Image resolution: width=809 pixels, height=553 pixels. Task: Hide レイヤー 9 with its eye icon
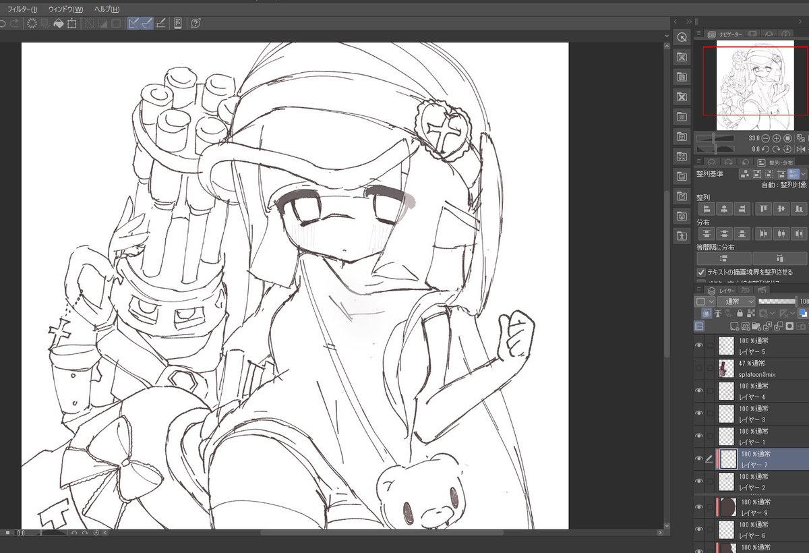pyautogui.click(x=699, y=506)
